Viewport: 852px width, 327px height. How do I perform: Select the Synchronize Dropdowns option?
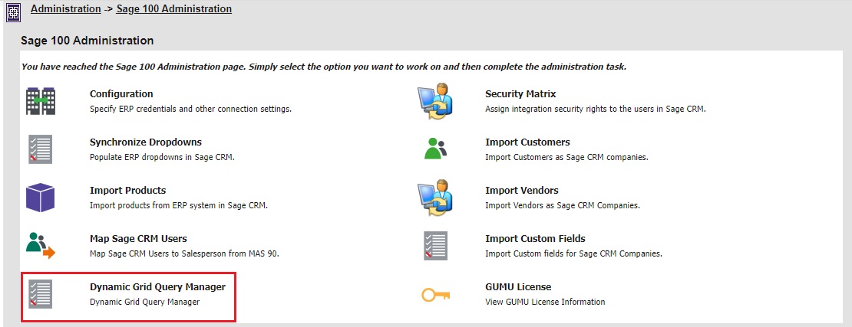(146, 142)
